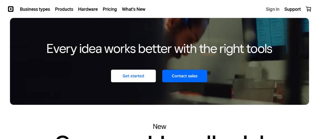Viewport: 319px width, 139px height.
Task: Expand the Products navigation menu
Action: point(64,9)
